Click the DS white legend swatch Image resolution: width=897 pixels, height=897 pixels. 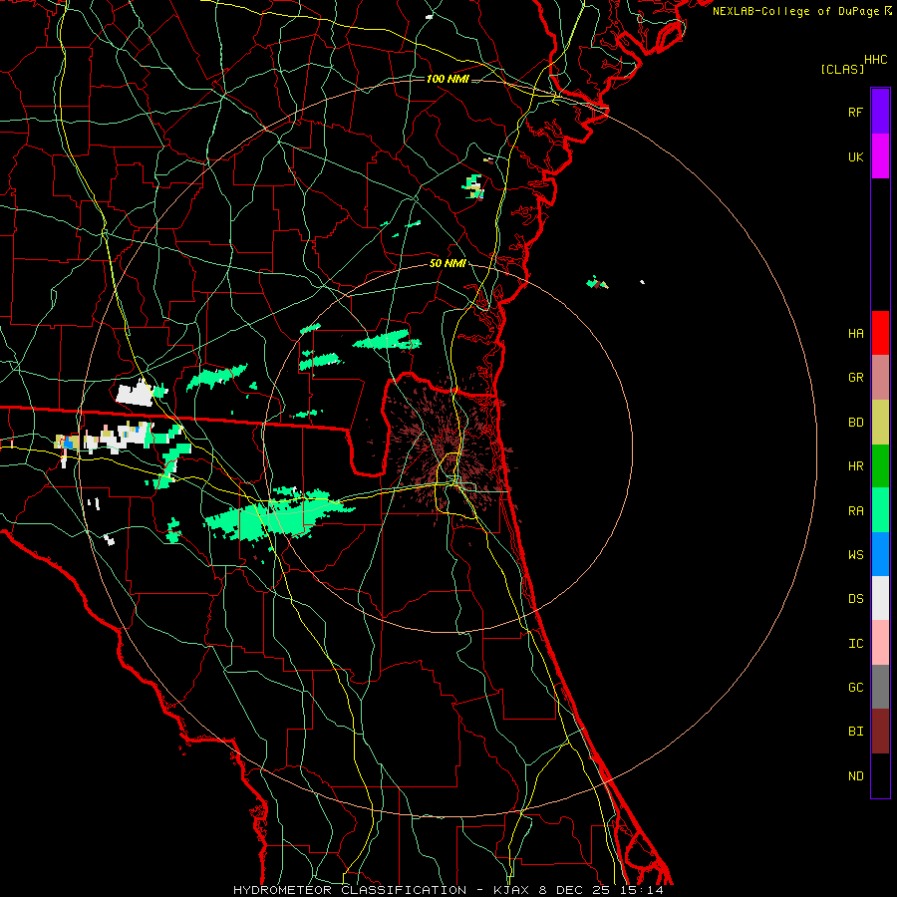point(880,598)
